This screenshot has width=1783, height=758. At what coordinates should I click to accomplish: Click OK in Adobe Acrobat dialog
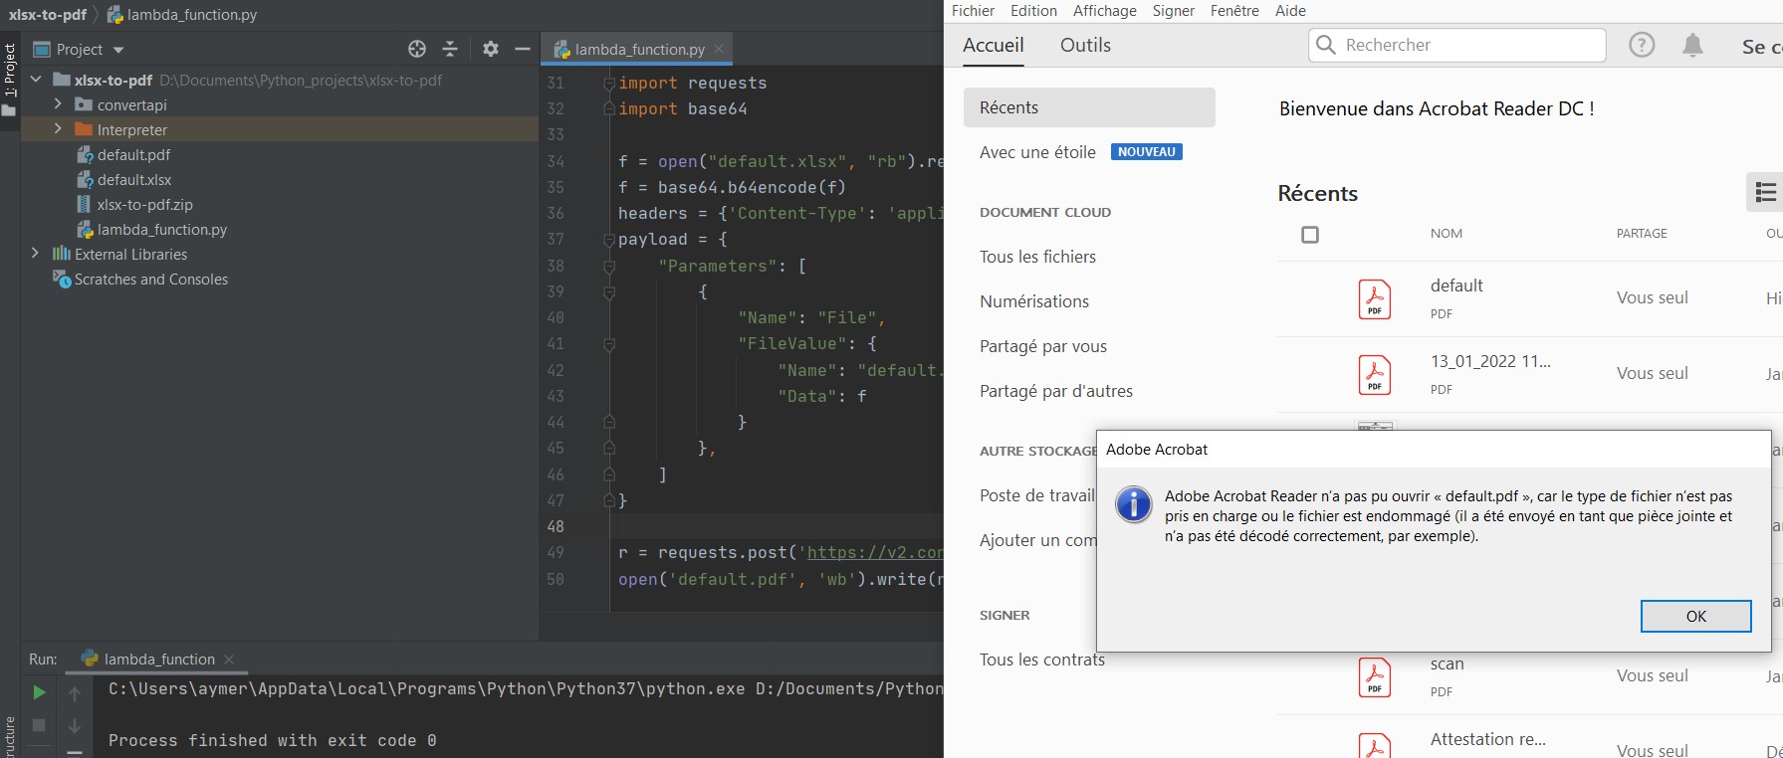1696,616
